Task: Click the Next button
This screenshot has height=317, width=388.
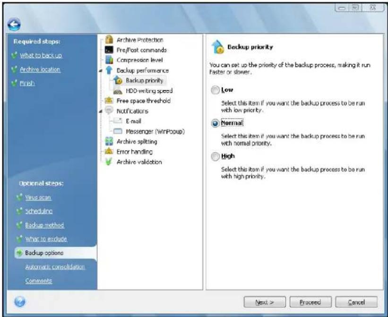Action: [265, 302]
